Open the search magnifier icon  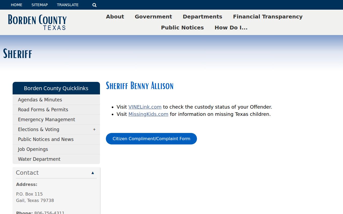(94, 5)
